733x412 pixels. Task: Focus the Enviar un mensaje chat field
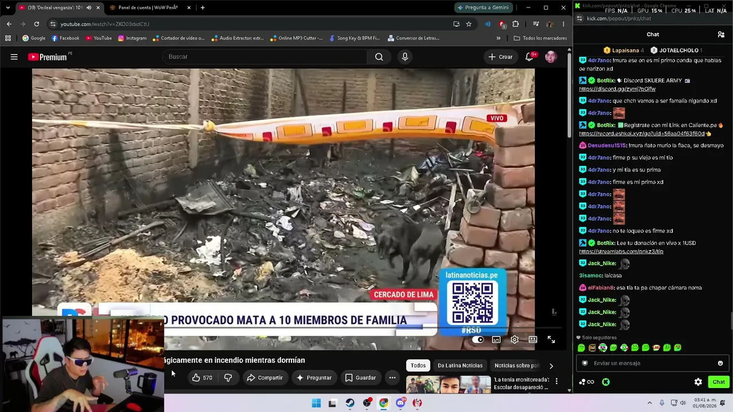point(652,363)
